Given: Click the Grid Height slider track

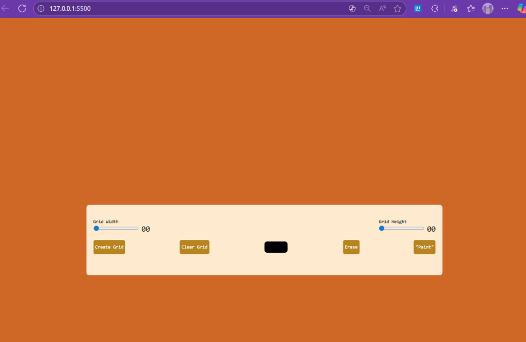Looking at the screenshot, I should [402, 228].
